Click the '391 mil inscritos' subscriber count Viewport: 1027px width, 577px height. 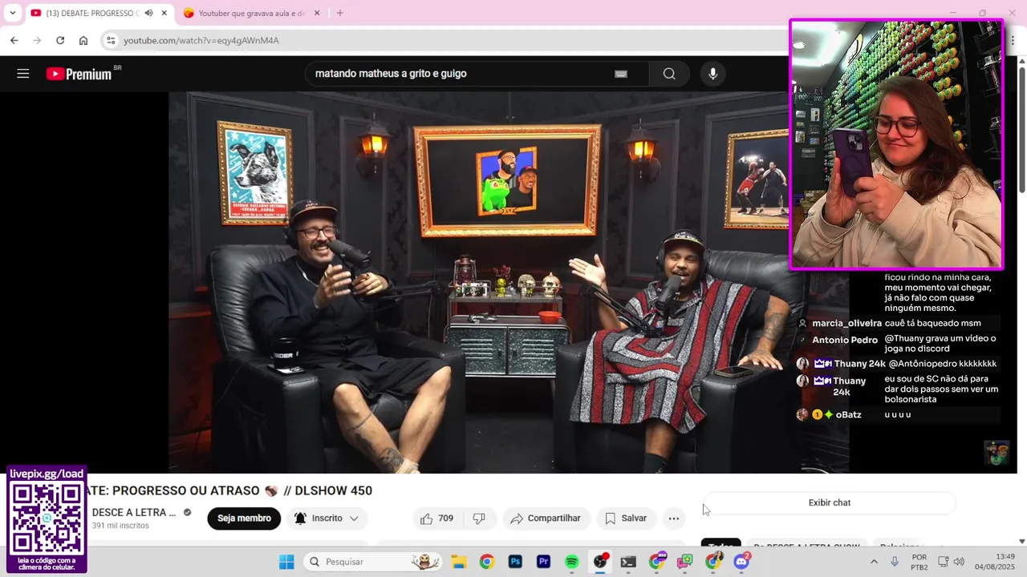point(120,526)
